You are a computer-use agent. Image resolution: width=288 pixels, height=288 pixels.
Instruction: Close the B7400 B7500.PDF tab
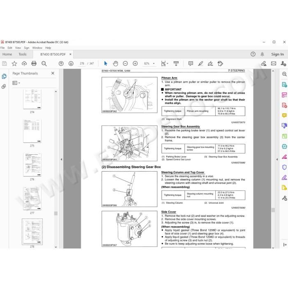coord(70,54)
